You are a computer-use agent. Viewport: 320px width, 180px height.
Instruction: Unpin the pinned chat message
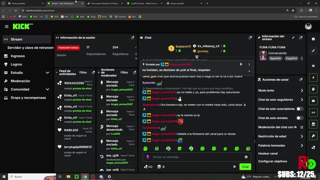[x=241, y=64]
